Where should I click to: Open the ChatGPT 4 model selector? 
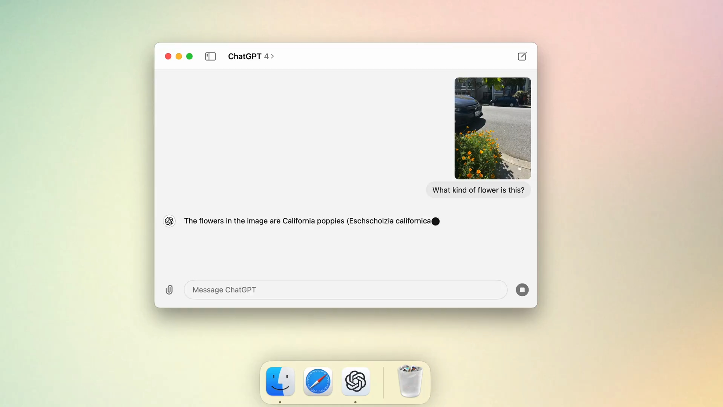251,57
